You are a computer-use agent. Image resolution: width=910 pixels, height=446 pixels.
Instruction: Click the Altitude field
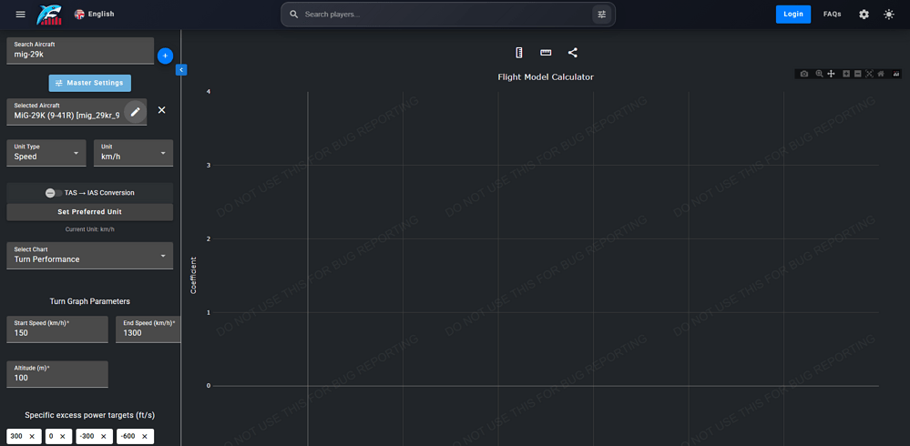tap(57, 374)
